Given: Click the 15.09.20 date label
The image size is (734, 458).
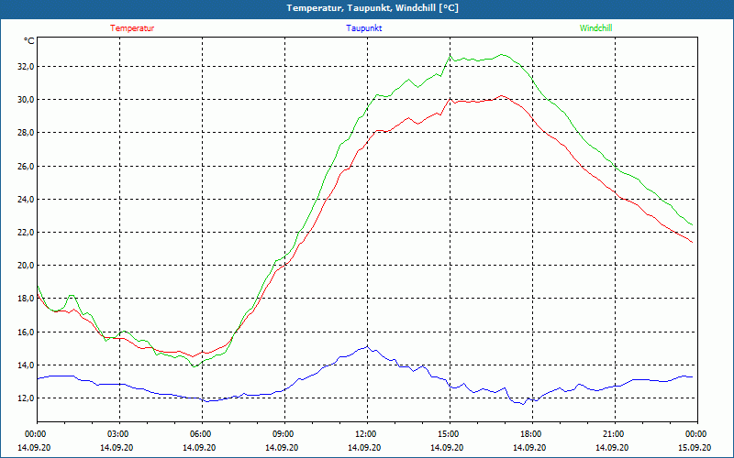Looking at the screenshot, I should click(x=695, y=447).
